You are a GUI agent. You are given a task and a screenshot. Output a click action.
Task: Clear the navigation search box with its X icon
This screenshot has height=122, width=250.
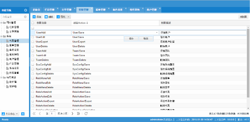point(25,17)
